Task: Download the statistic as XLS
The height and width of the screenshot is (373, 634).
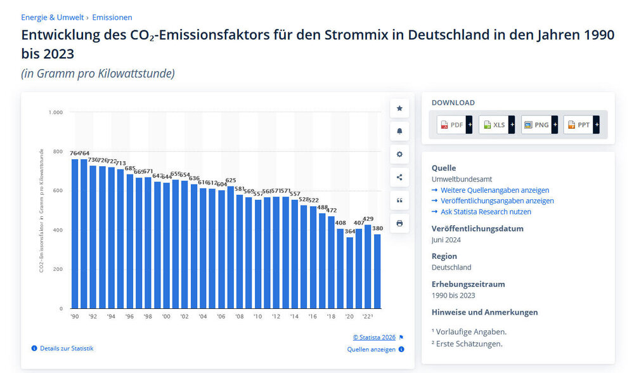Action: point(493,124)
